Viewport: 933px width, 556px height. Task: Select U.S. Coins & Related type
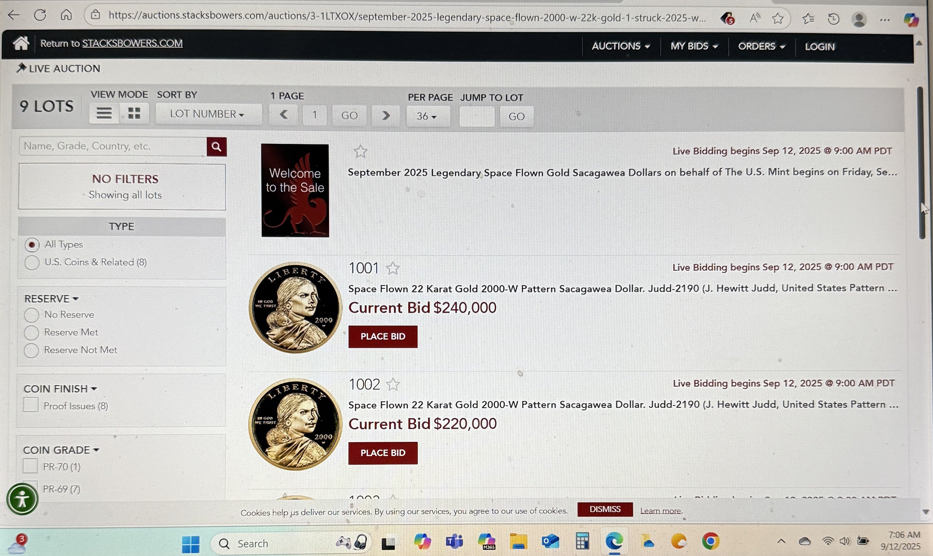click(32, 263)
